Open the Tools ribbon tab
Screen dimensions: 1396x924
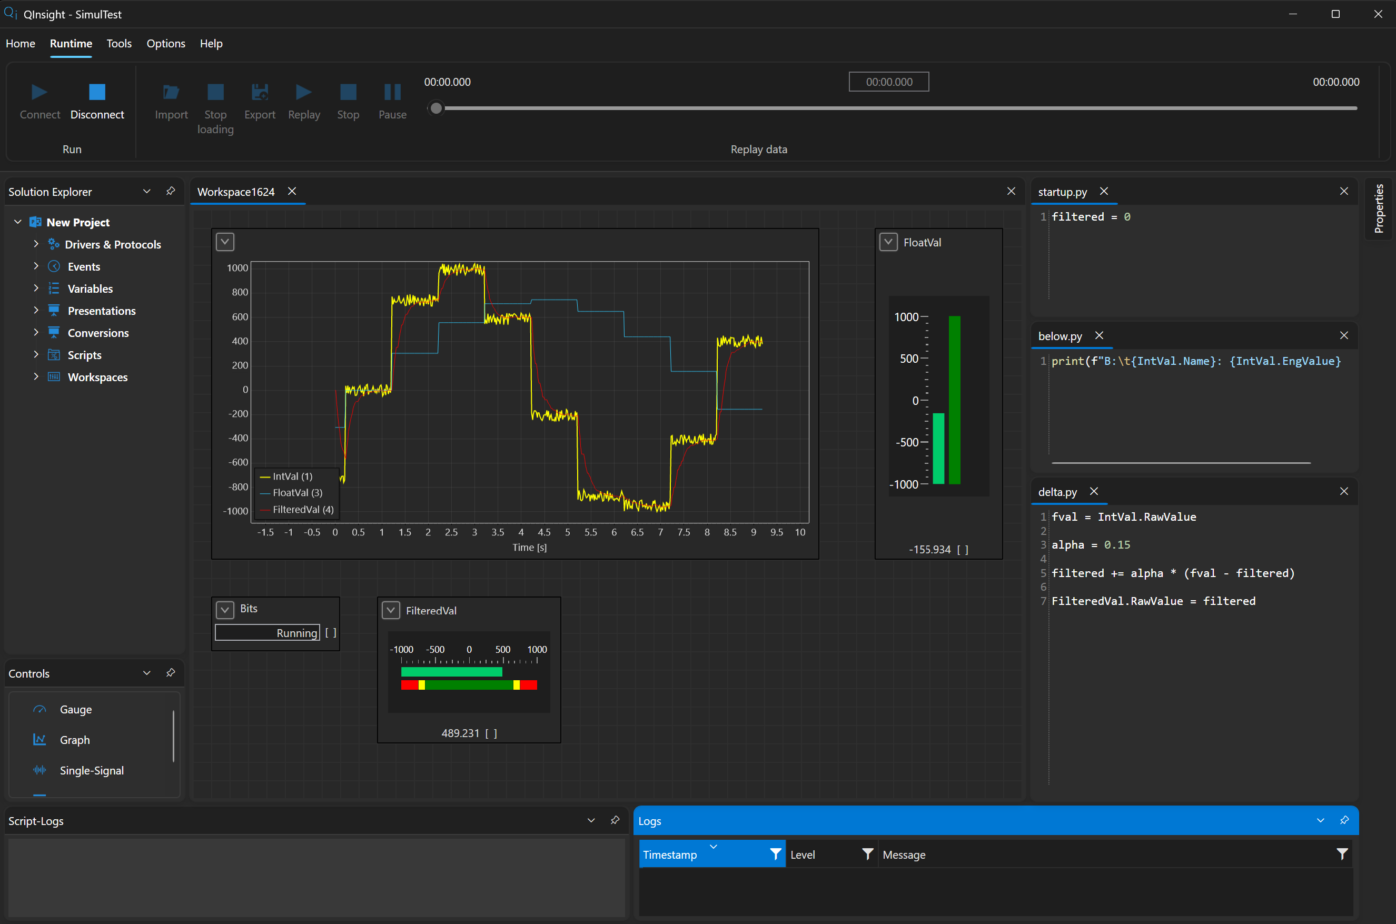[119, 44]
